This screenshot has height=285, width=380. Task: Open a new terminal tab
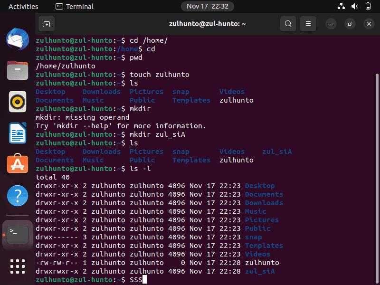[47, 24]
